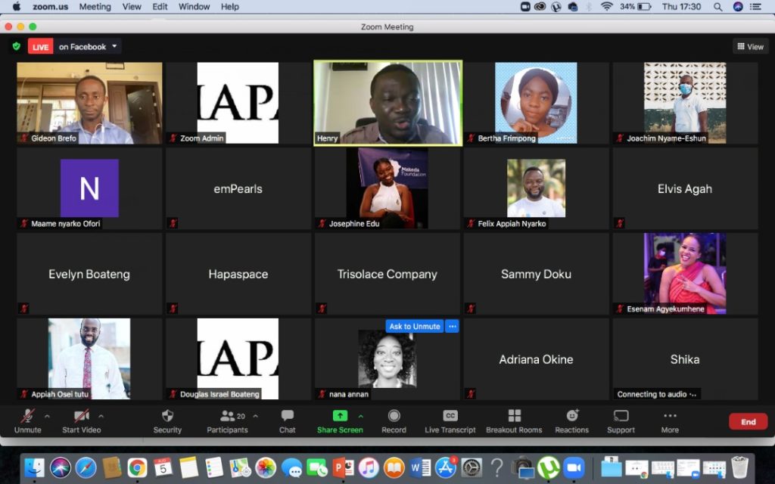The height and width of the screenshot is (484, 775).
Task: Select Appiah Osei tutu's tile
Action: pyautogui.click(x=89, y=359)
